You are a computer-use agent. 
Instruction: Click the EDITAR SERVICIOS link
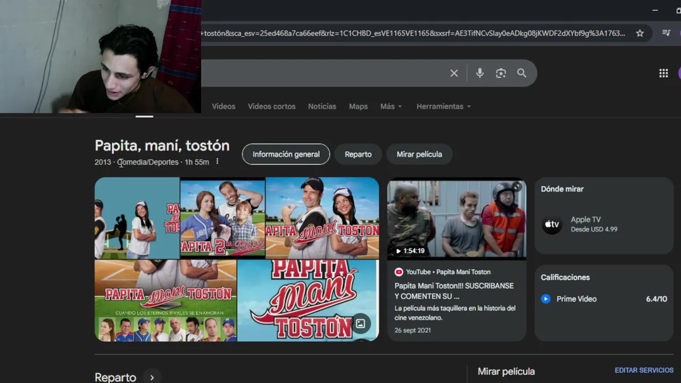pos(644,370)
